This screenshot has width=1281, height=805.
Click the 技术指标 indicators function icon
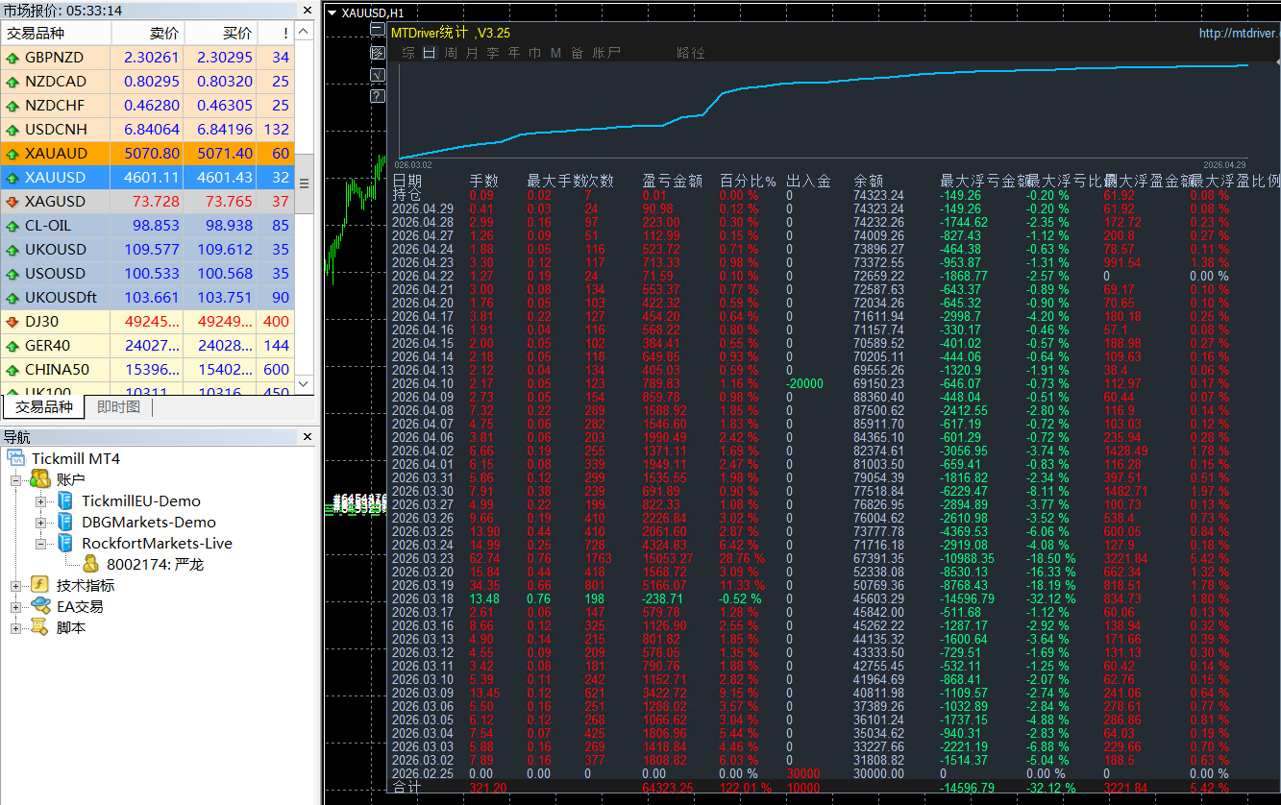(40, 585)
